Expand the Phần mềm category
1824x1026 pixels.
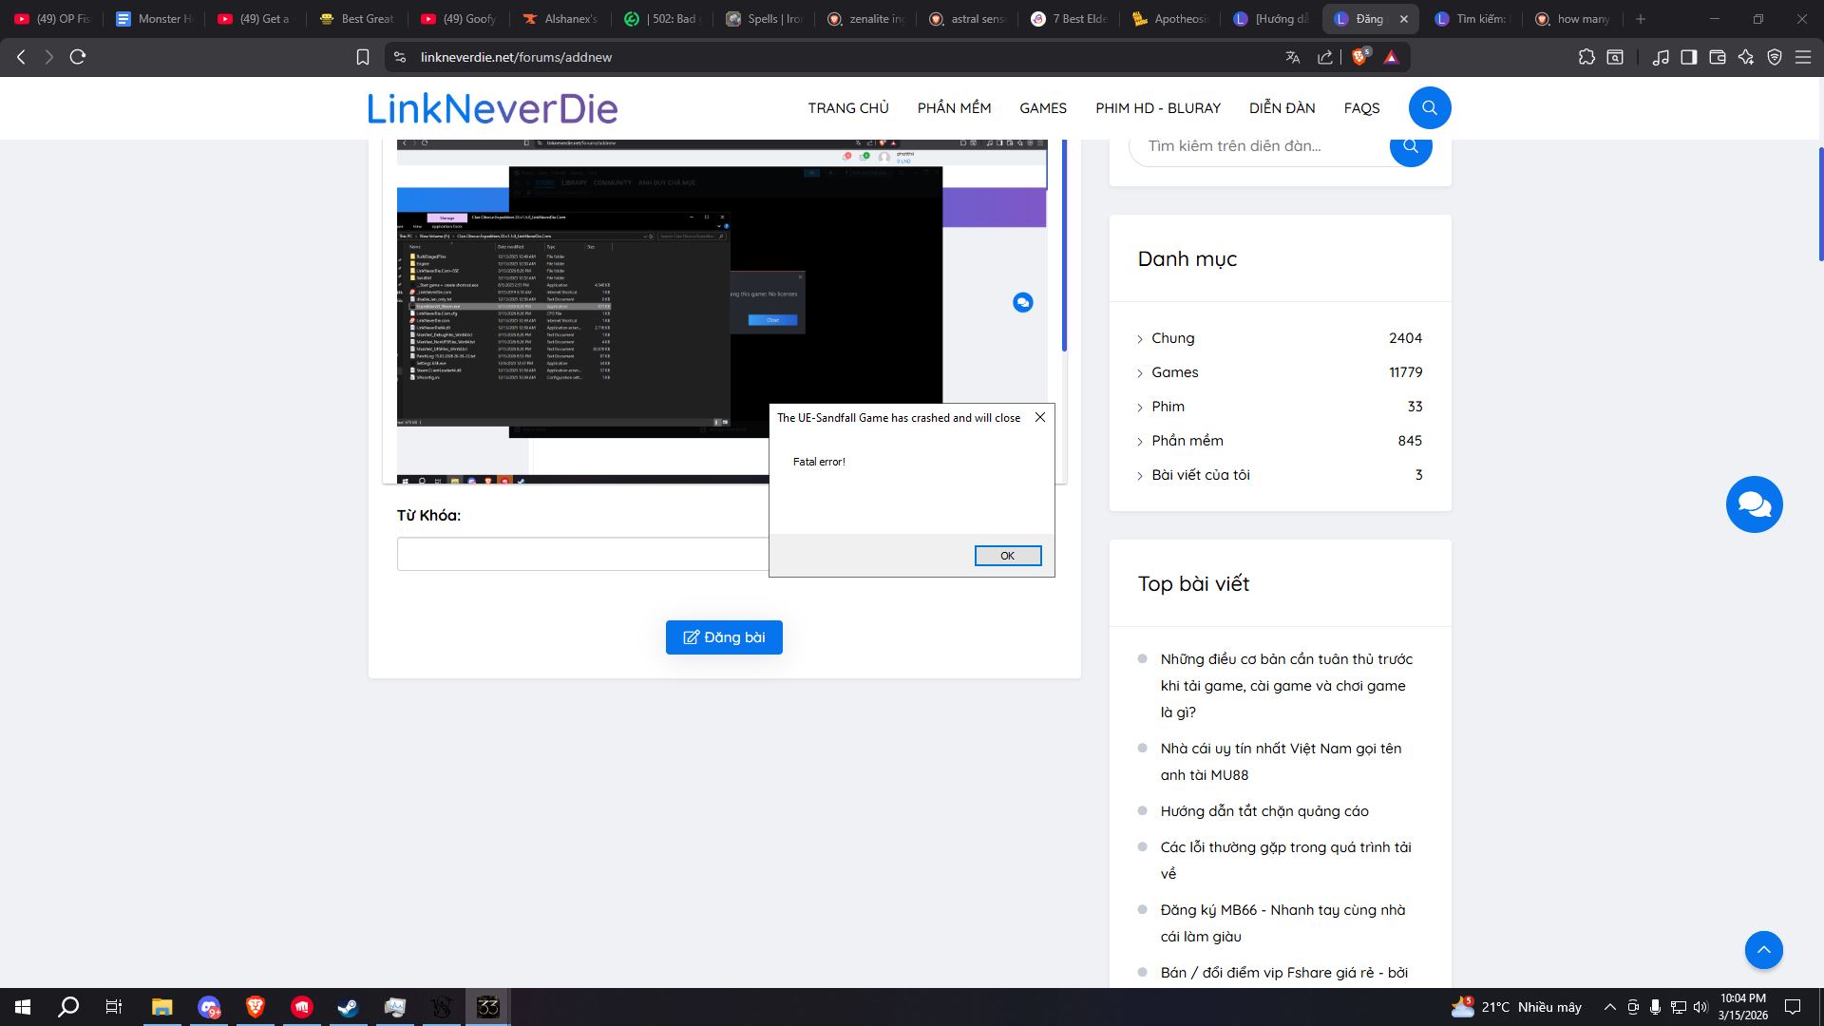[1187, 441]
